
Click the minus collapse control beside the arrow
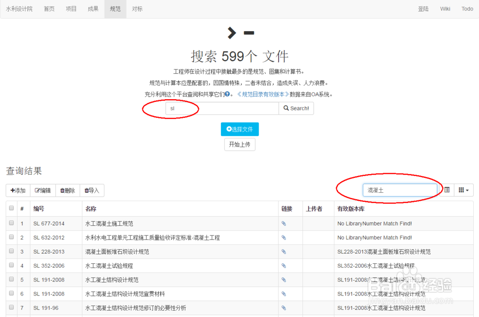pos(249,33)
